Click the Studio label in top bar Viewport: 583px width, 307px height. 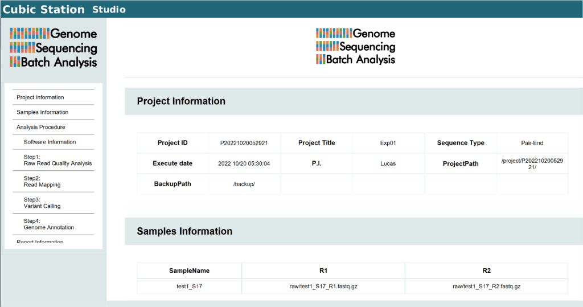(109, 9)
